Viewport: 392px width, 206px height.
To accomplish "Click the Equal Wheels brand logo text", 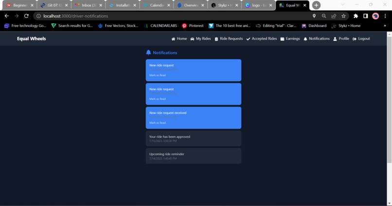I will pyautogui.click(x=32, y=39).
